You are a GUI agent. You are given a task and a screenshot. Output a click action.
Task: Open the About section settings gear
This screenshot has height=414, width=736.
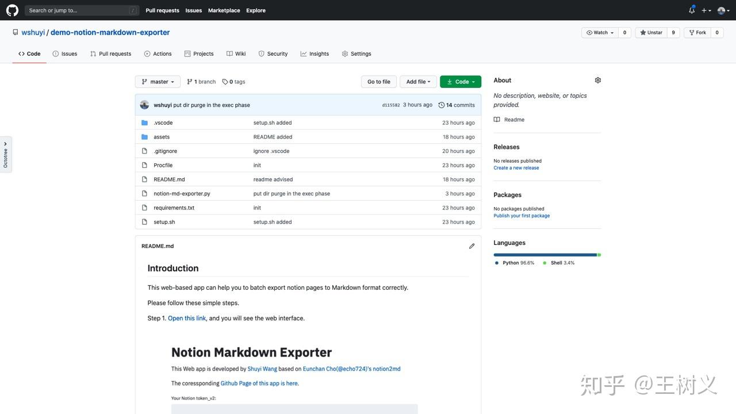(597, 80)
